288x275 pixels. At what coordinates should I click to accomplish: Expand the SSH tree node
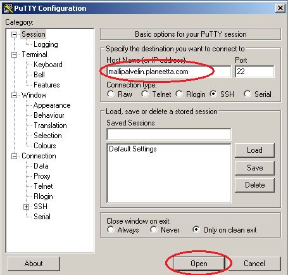point(26,207)
